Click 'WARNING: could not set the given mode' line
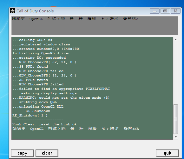Screen dimensions: 184x159 pyautogui.click(x=61, y=98)
